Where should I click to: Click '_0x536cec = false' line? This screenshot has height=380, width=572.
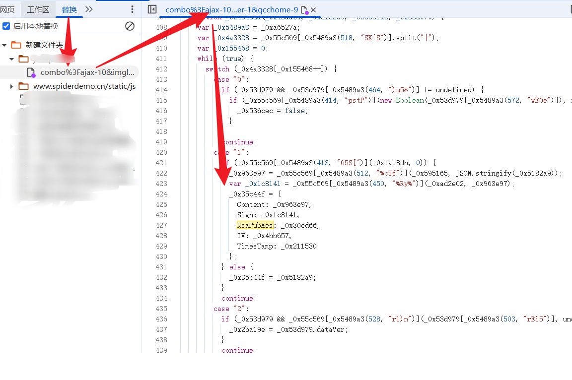(272, 111)
